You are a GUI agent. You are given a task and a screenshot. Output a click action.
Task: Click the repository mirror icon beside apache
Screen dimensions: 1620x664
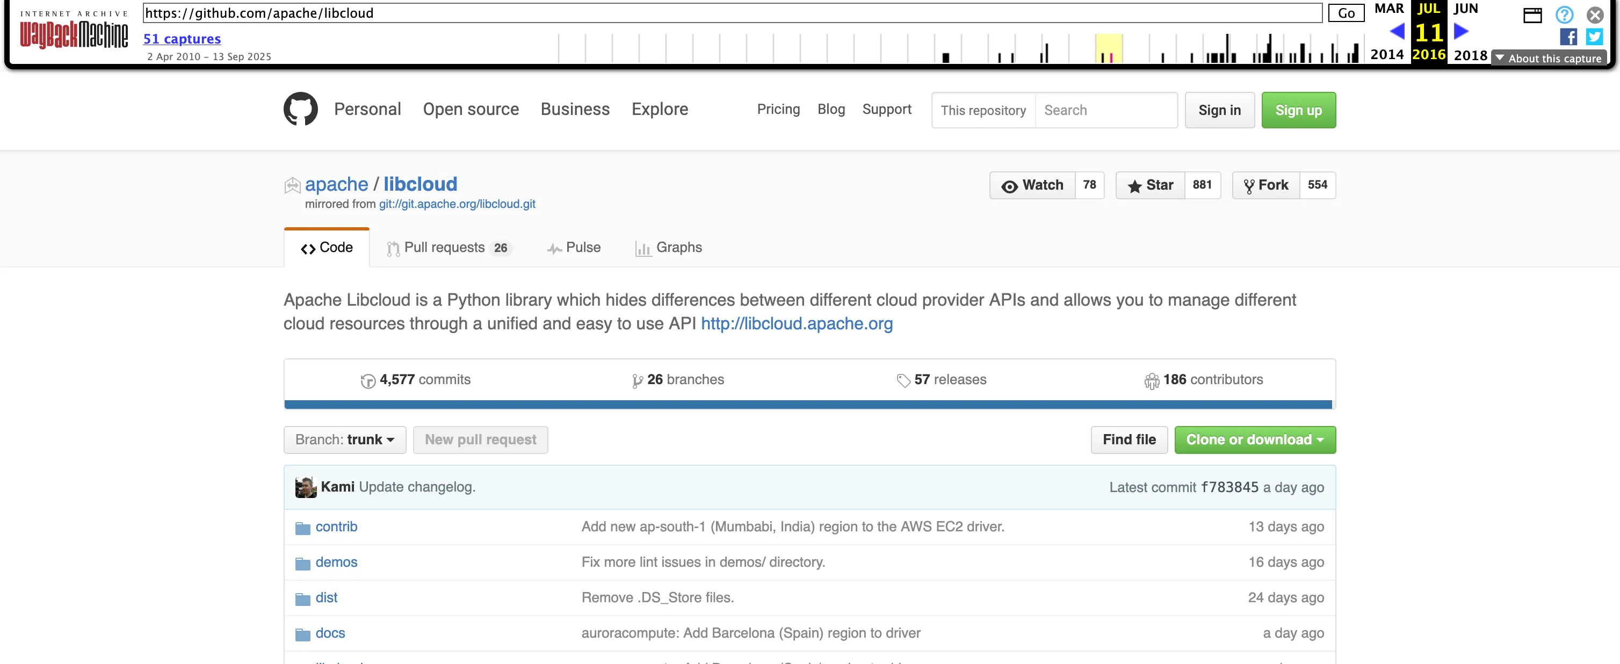292,185
